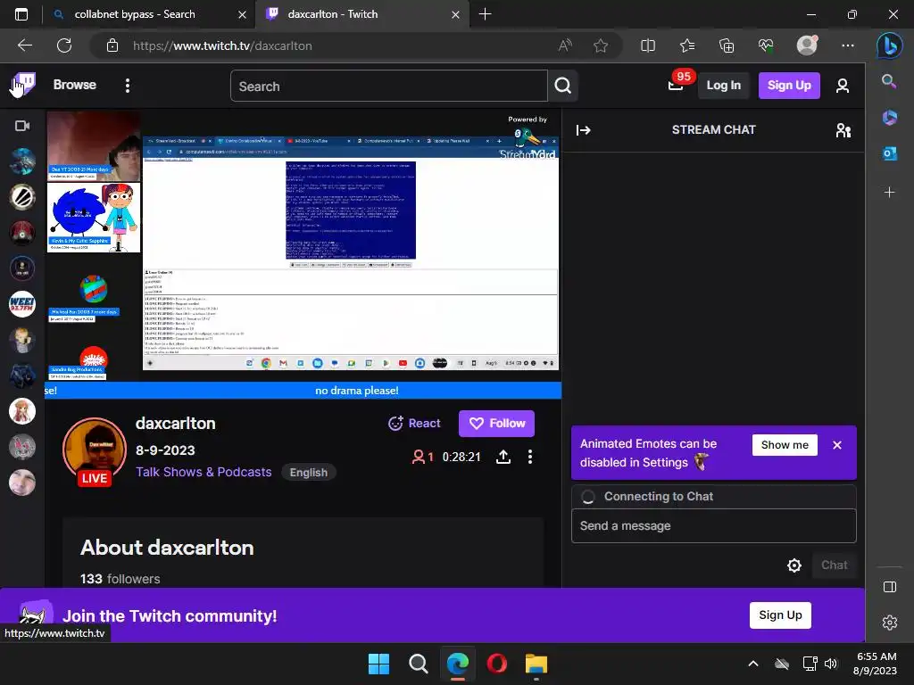Open Browser essentials heart icon
This screenshot has height=685, width=914.
pos(765,45)
